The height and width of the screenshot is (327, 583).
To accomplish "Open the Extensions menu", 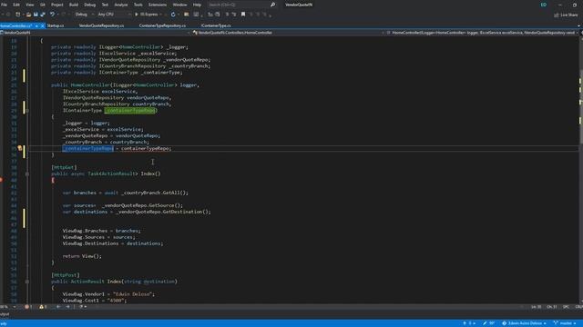I will (158, 5).
